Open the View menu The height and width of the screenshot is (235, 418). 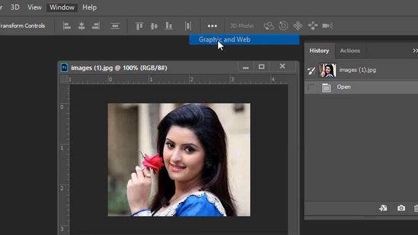click(x=35, y=7)
